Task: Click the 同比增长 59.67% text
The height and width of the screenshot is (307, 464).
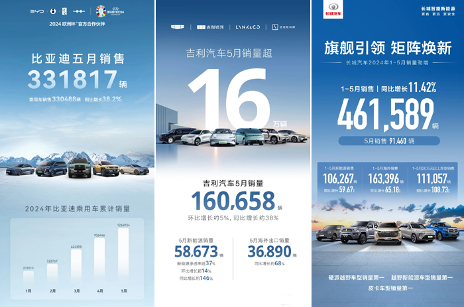Action: pos(339,190)
